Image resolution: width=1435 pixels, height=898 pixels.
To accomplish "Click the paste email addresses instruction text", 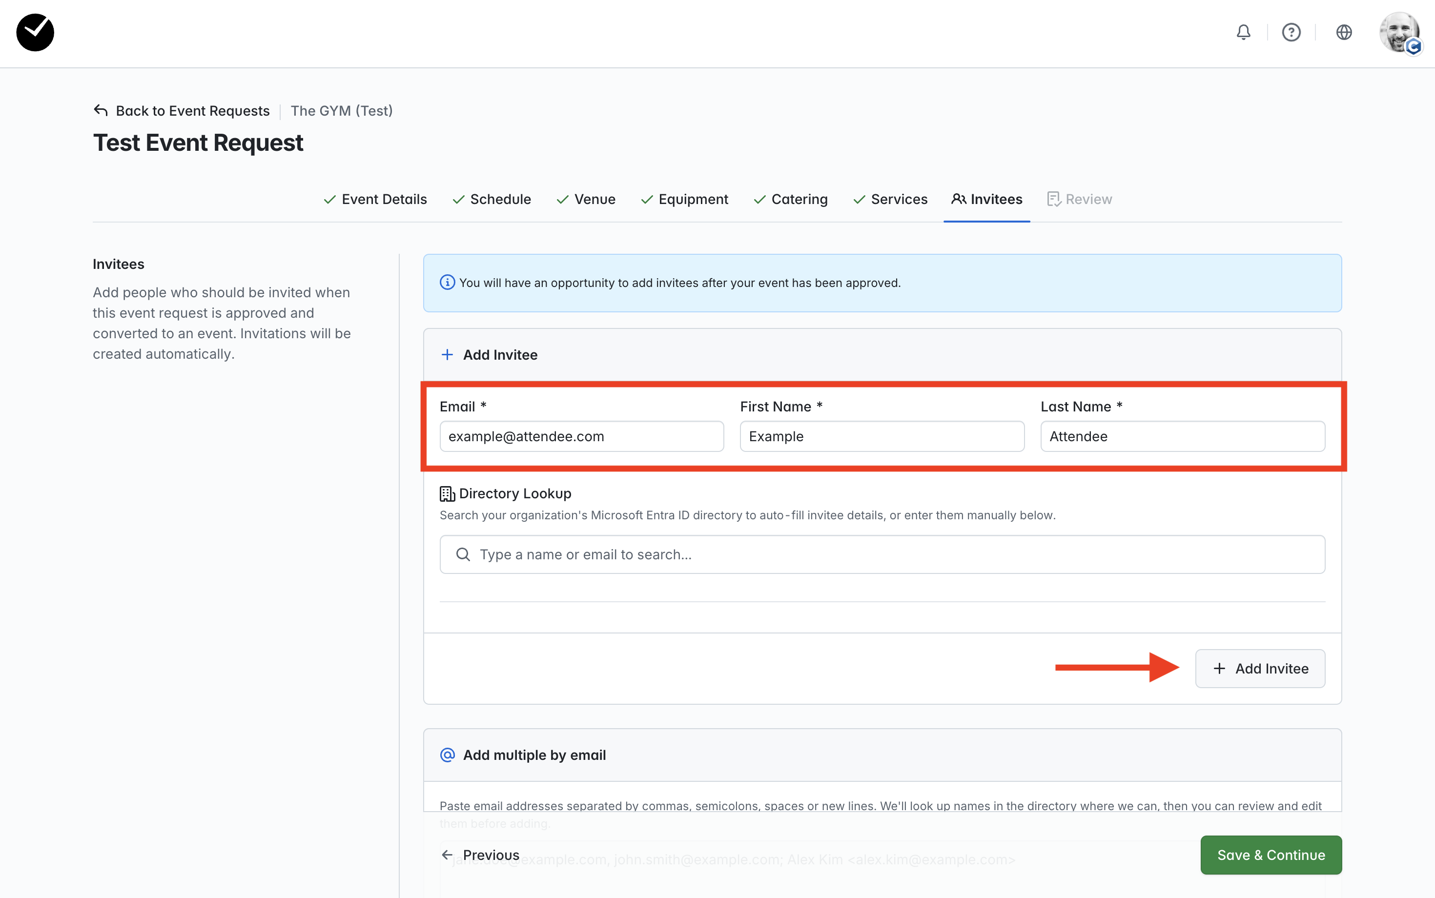I will [x=880, y=814].
